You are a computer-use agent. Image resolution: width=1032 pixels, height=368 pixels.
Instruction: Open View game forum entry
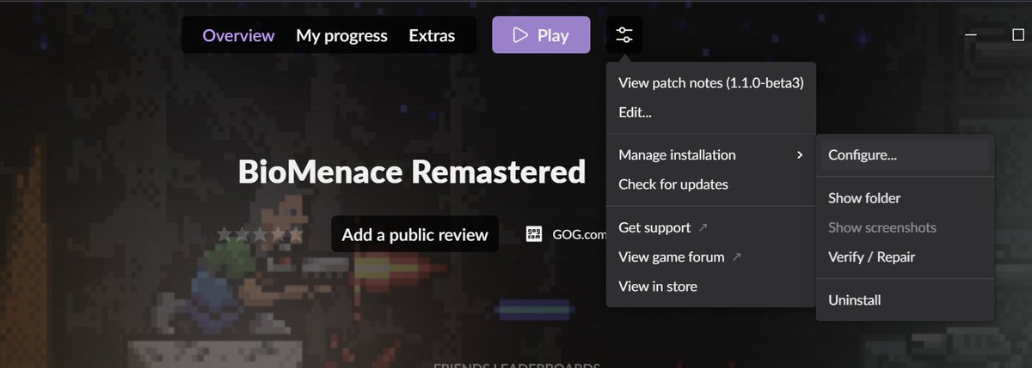click(x=710, y=256)
